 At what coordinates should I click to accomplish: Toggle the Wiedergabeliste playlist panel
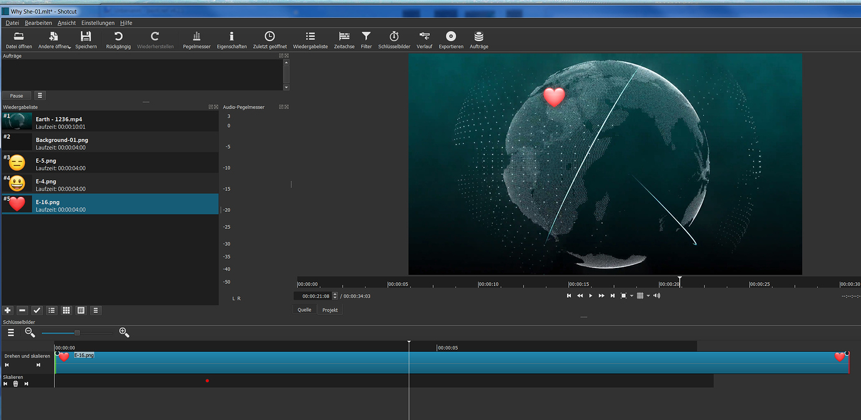[310, 41]
